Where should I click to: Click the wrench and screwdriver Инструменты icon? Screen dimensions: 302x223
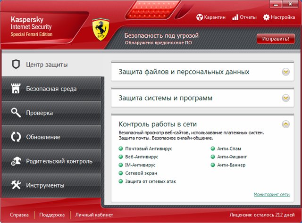point(16,185)
